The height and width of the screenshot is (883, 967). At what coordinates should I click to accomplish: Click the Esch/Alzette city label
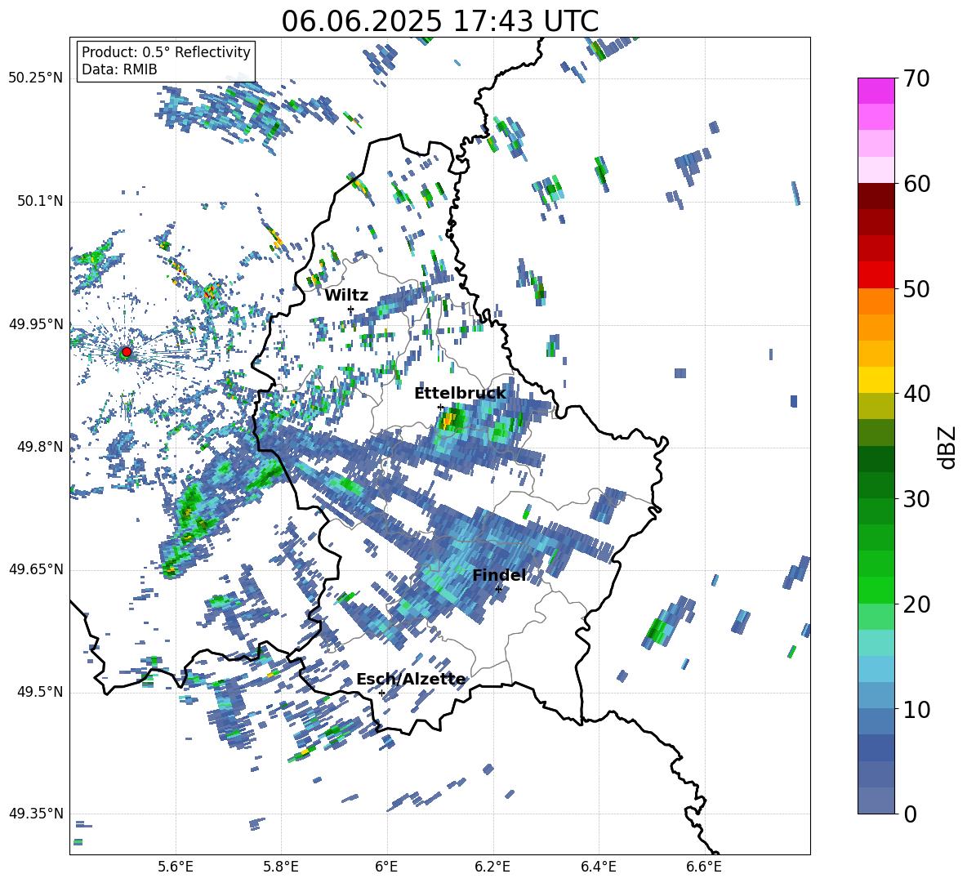pos(411,680)
